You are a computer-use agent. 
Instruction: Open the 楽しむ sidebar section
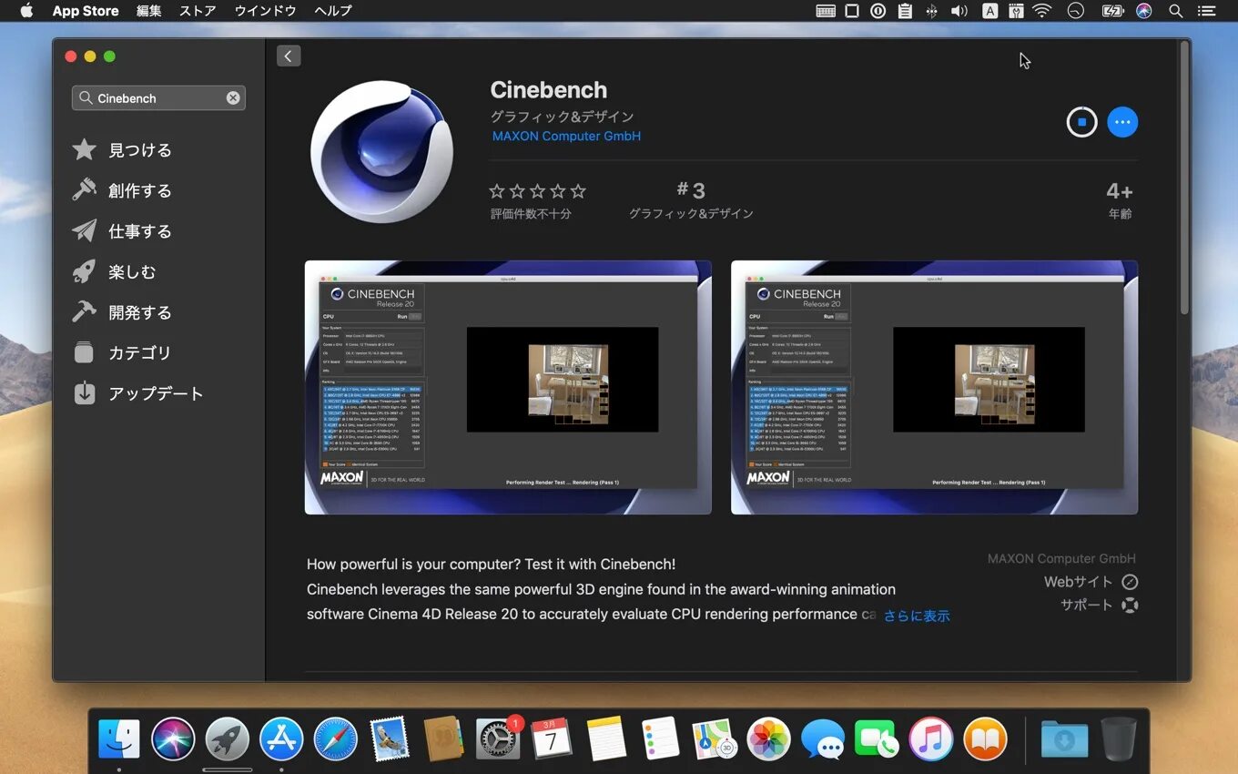(115, 271)
